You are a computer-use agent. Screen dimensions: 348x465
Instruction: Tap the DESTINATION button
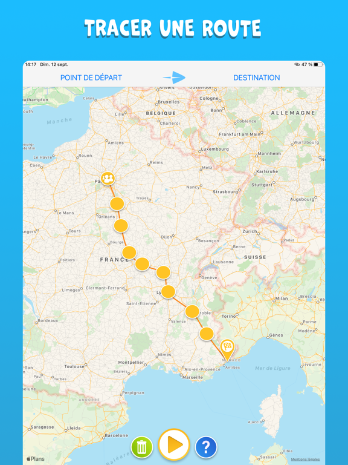tap(257, 77)
